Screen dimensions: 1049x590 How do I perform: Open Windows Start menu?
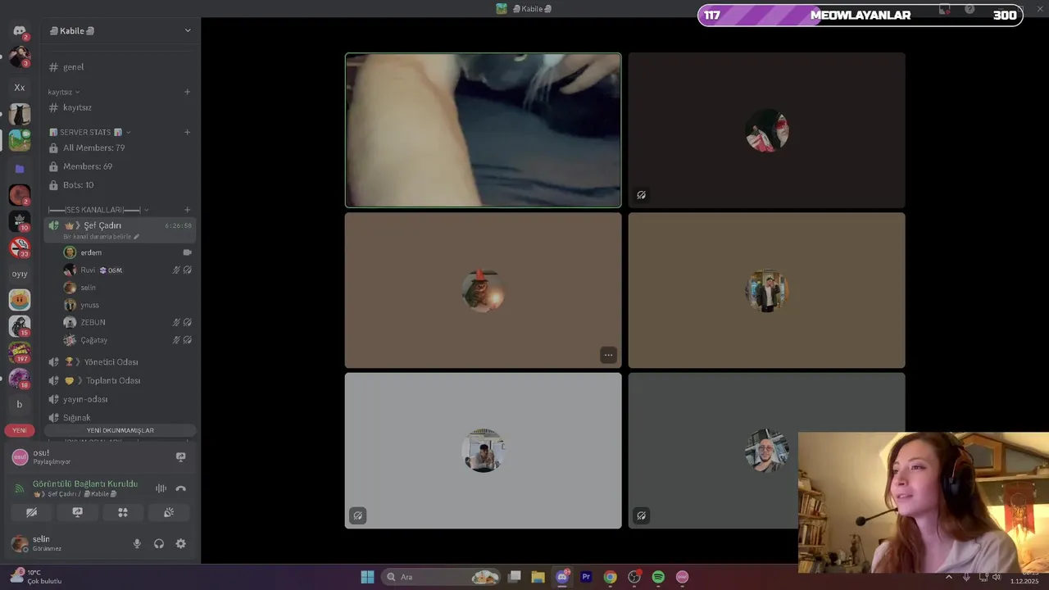367,577
